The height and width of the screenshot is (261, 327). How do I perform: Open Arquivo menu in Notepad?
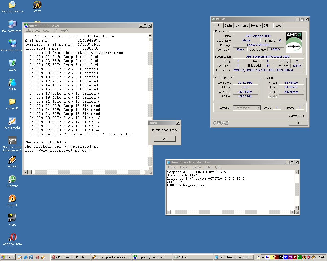172,167
